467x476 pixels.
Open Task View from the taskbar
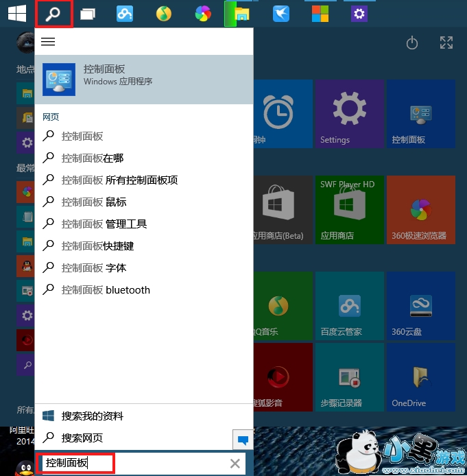pos(88,14)
